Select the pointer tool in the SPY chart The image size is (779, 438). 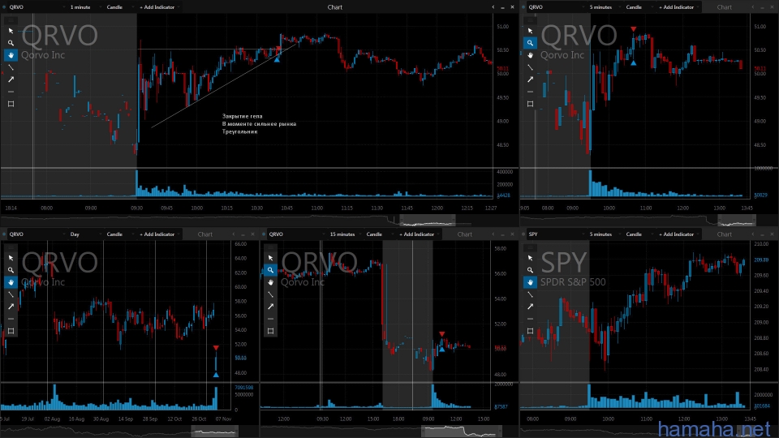(530, 258)
